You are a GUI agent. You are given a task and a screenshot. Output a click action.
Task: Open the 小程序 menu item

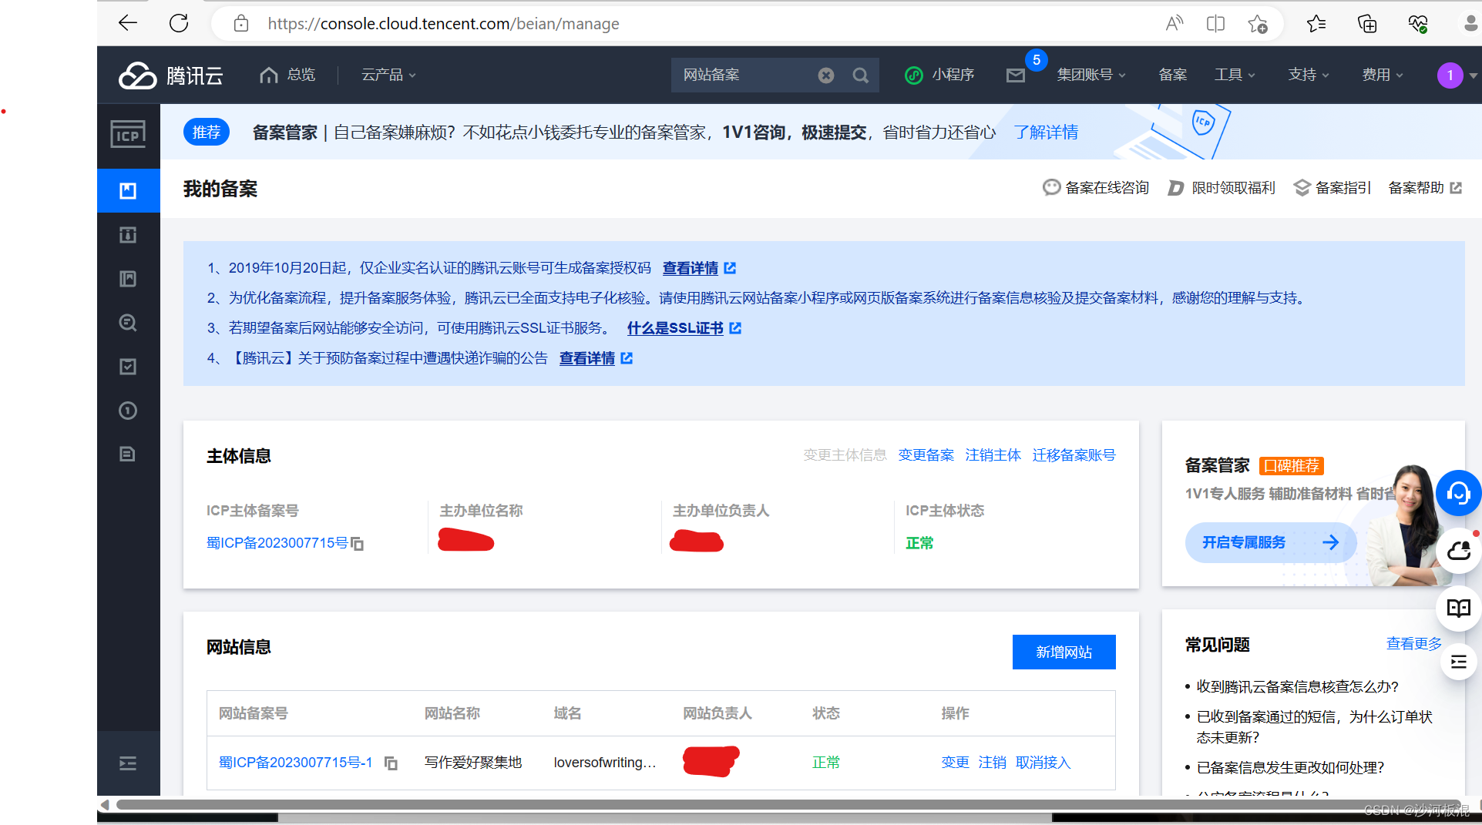[939, 75]
